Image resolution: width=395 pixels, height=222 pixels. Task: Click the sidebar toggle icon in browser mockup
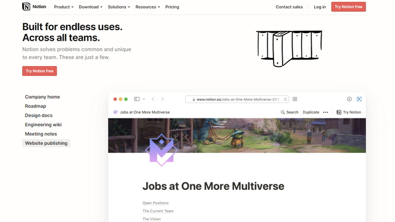click(x=137, y=99)
